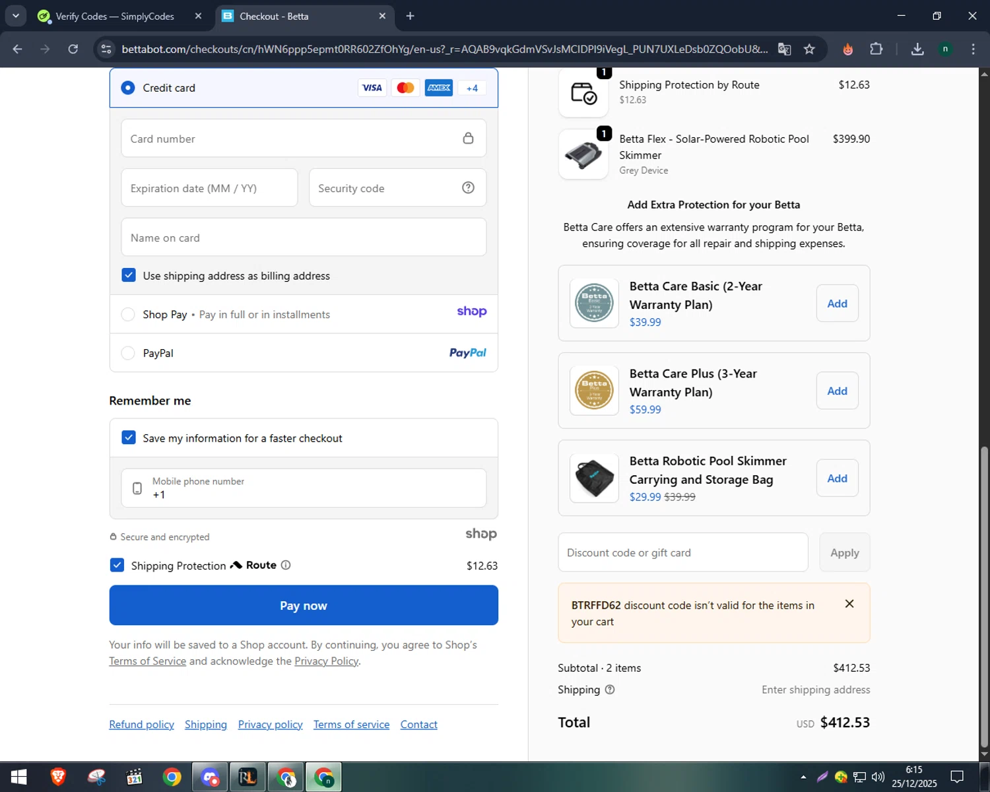990x792 pixels.
Task: Click the Betta Care Plus gold badge image
Action: click(594, 390)
